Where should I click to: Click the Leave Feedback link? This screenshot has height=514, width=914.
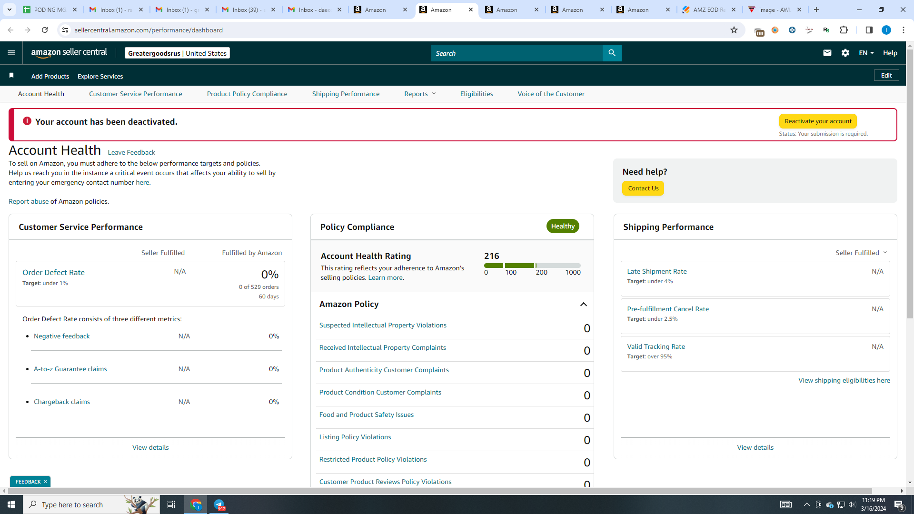pyautogui.click(x=131, y=152)
